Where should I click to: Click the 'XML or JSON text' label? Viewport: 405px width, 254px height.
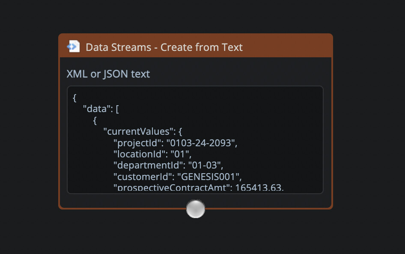pos(108,74)
